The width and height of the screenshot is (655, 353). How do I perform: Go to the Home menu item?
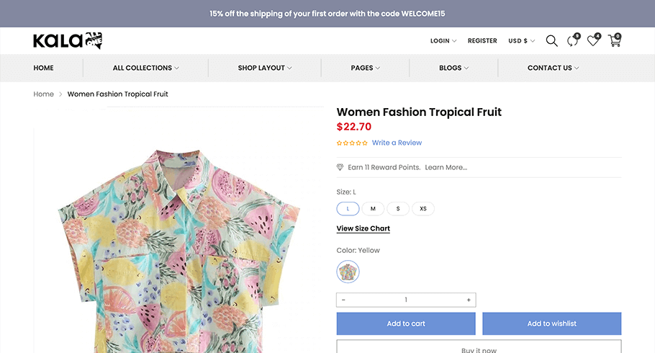43,68
